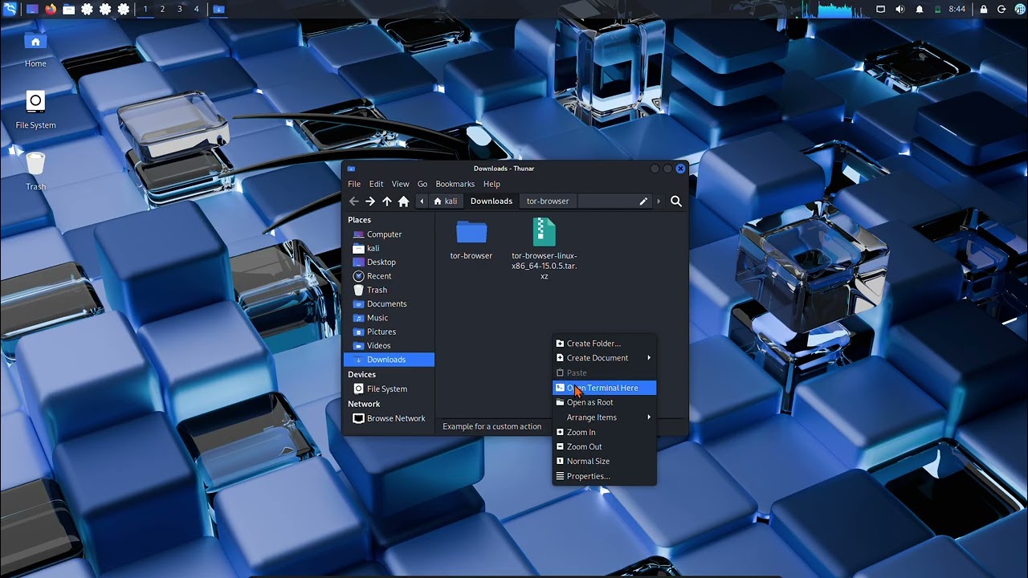Screen dimensions: 1028x578
Task: Click the globe icon at panel end
Action: (x=1020, y=10)
